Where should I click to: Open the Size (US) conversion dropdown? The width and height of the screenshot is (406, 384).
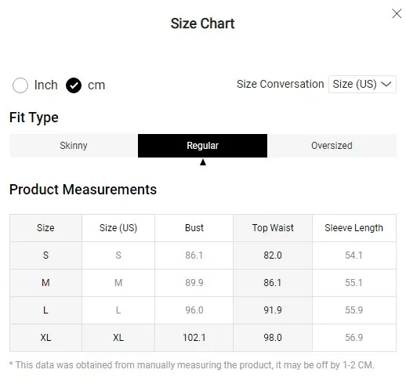coord(362,84)
